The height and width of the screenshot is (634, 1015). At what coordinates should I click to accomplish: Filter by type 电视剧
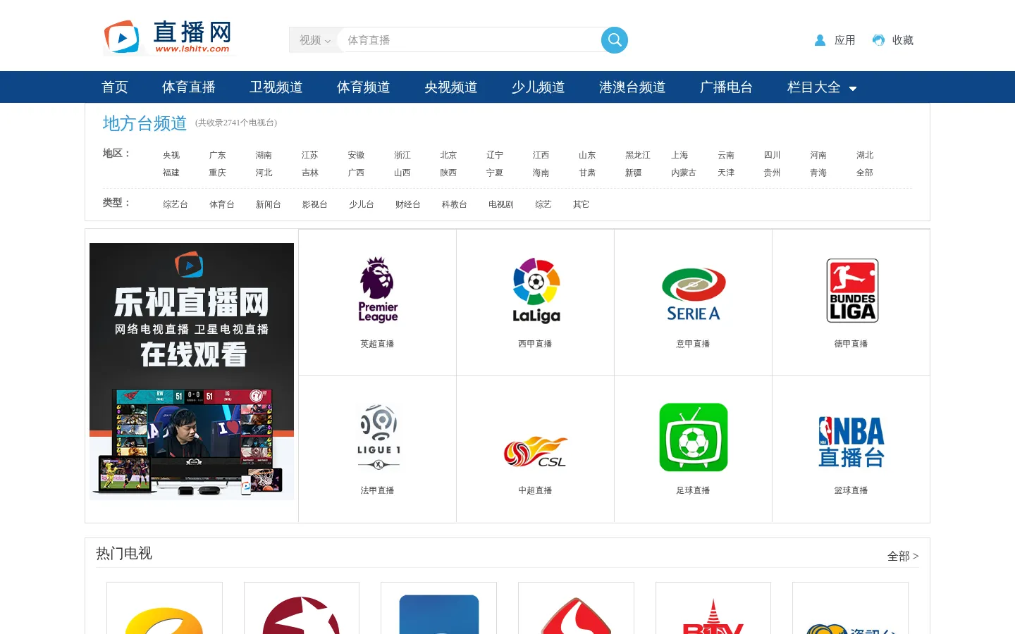501,204
